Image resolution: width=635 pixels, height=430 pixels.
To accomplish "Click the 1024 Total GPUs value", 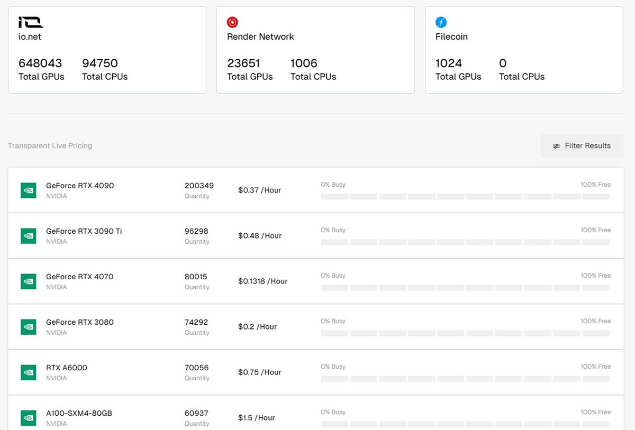I will 449,63.
